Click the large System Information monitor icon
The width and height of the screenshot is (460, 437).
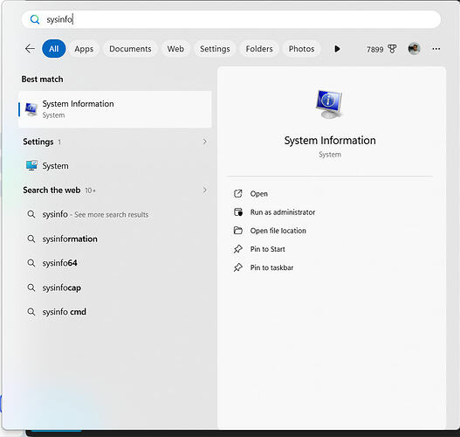[x=329, y=104]
